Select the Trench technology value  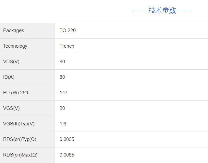67,46
